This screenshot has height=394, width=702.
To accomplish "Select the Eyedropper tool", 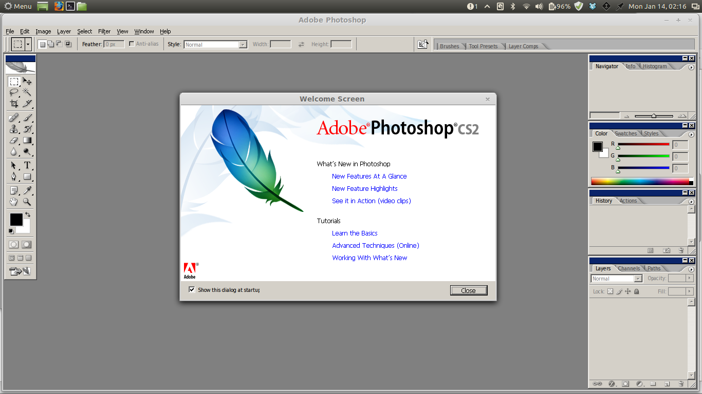I will click(27, 191).
